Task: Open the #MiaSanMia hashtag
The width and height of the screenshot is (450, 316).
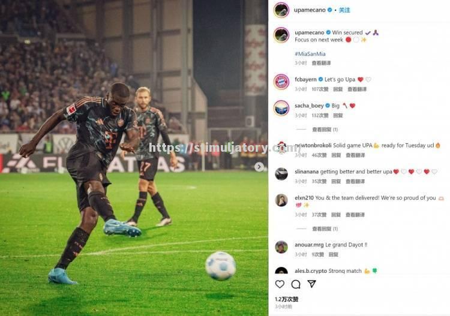Action: tap(310, 53)
